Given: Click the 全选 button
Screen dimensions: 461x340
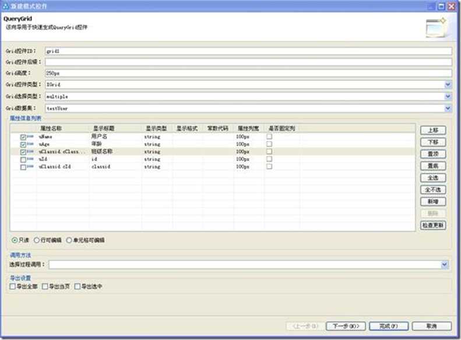Looking at the screenshot, I should tap(433, 178).
